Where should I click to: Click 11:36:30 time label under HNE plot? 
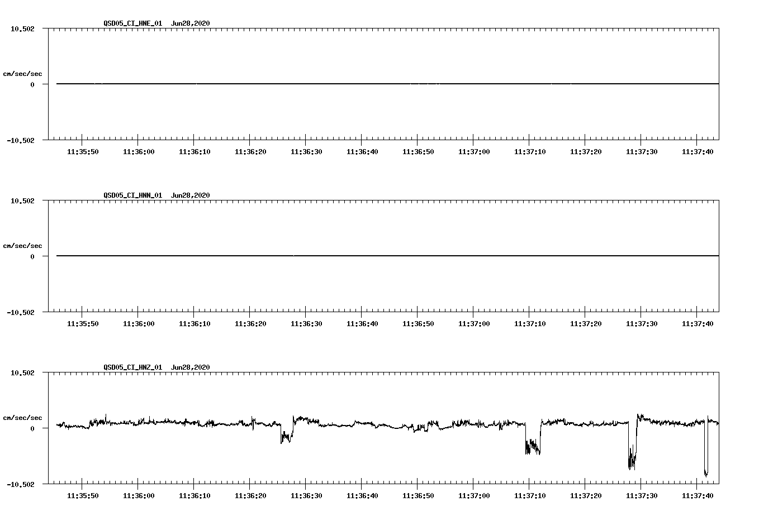(306, 152)
